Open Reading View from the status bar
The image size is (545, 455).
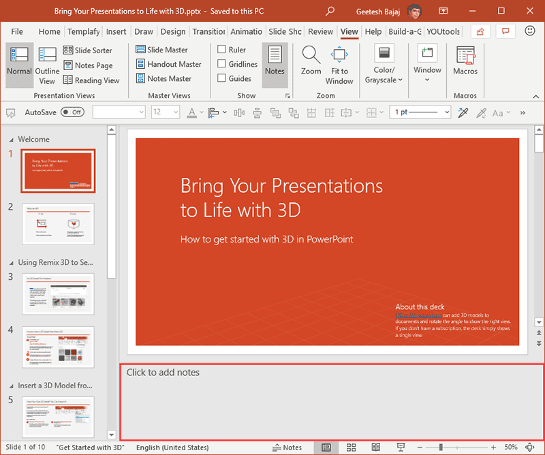pyautogui.click(x=375, y=448)
